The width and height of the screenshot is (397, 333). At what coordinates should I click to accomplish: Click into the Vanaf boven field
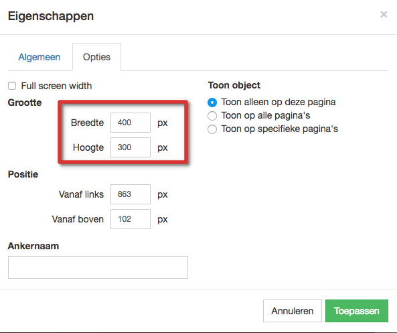click(x=131, y=219)
